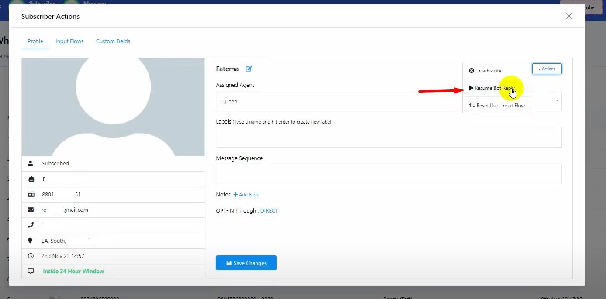
Task: Click the clock icon beside 2nd Nov 23
Action: [x=31, y=256]
